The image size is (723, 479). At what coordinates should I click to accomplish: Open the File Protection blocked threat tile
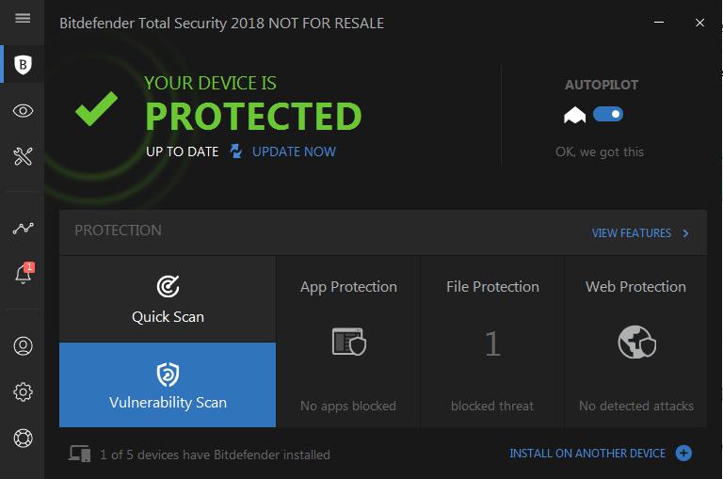point(492,342)
